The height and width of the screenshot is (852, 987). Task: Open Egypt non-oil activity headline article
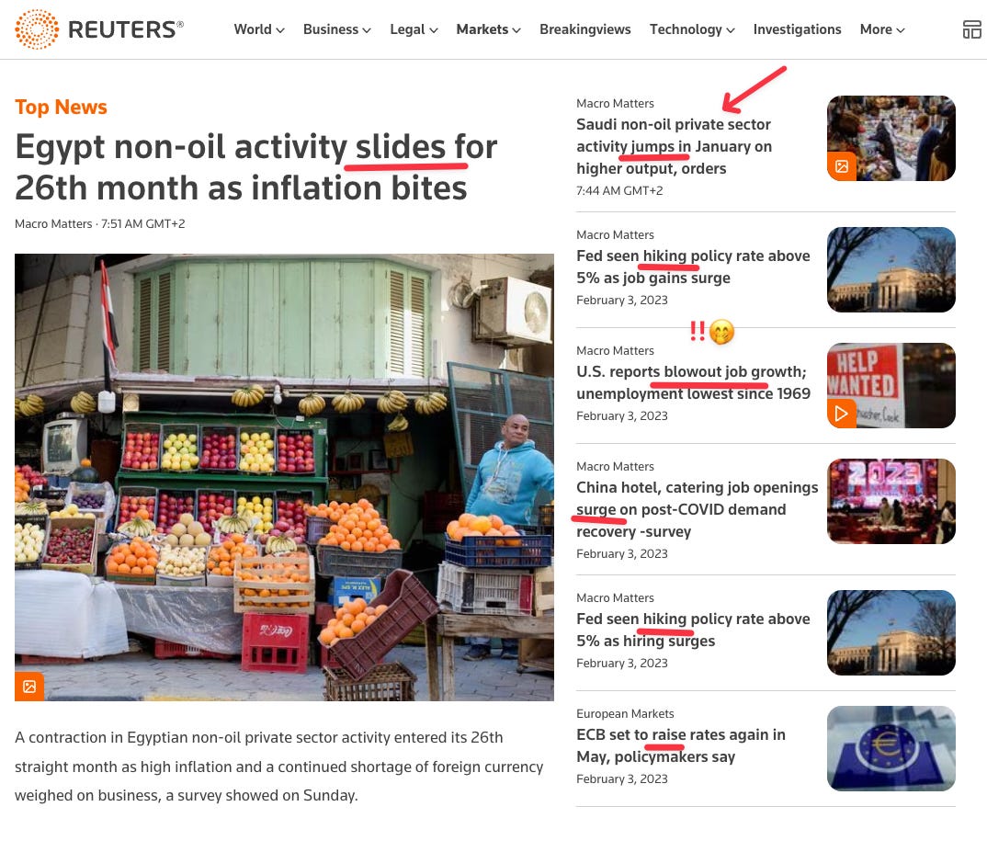click(255, 167)
